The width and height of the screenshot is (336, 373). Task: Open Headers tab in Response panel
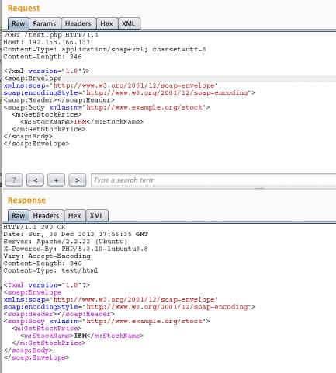coord(46,216)
